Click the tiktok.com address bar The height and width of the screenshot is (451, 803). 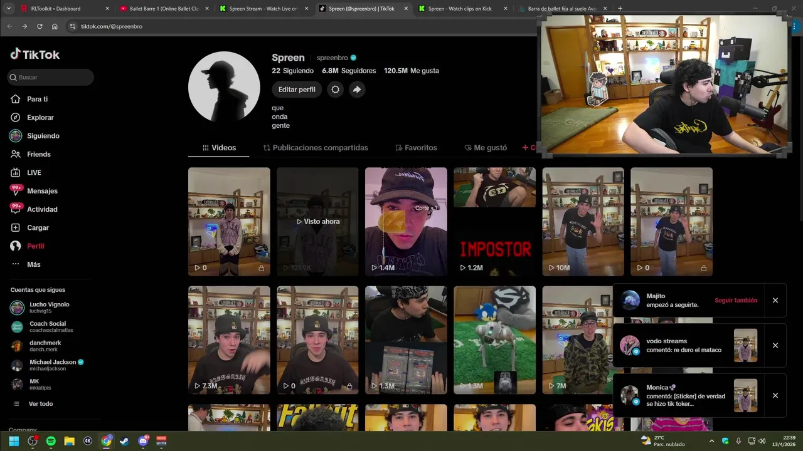pyautogui.click(x=301, y=26)
